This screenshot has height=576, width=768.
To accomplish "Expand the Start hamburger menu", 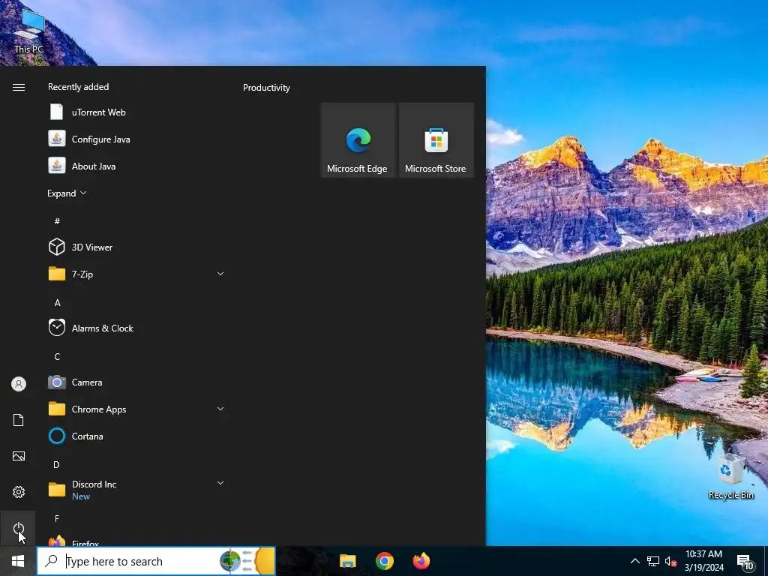I will (18, 87).
